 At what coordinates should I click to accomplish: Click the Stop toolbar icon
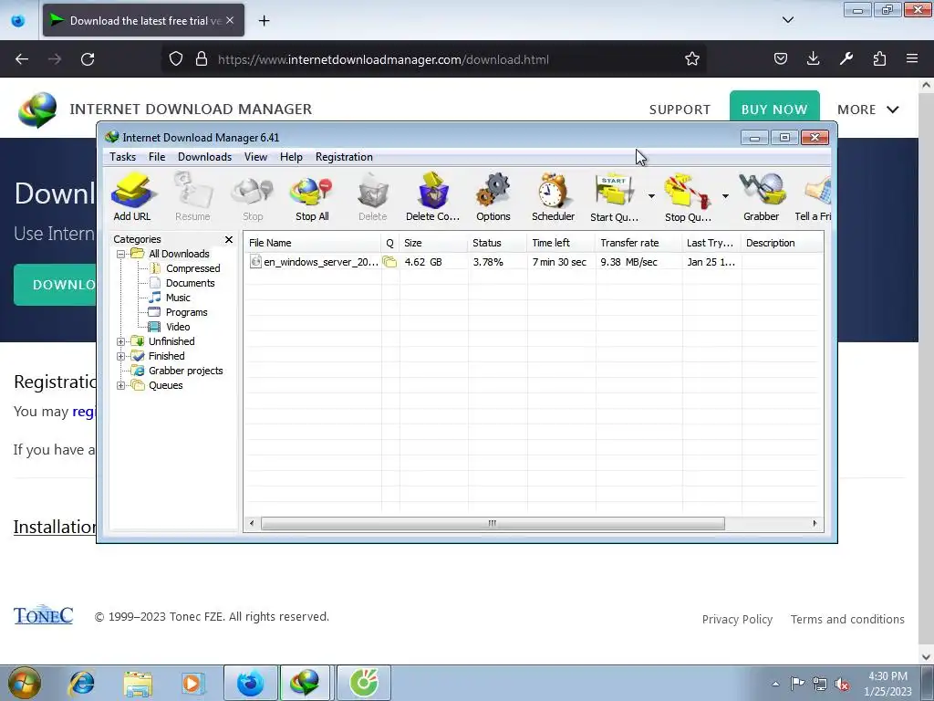253,197
